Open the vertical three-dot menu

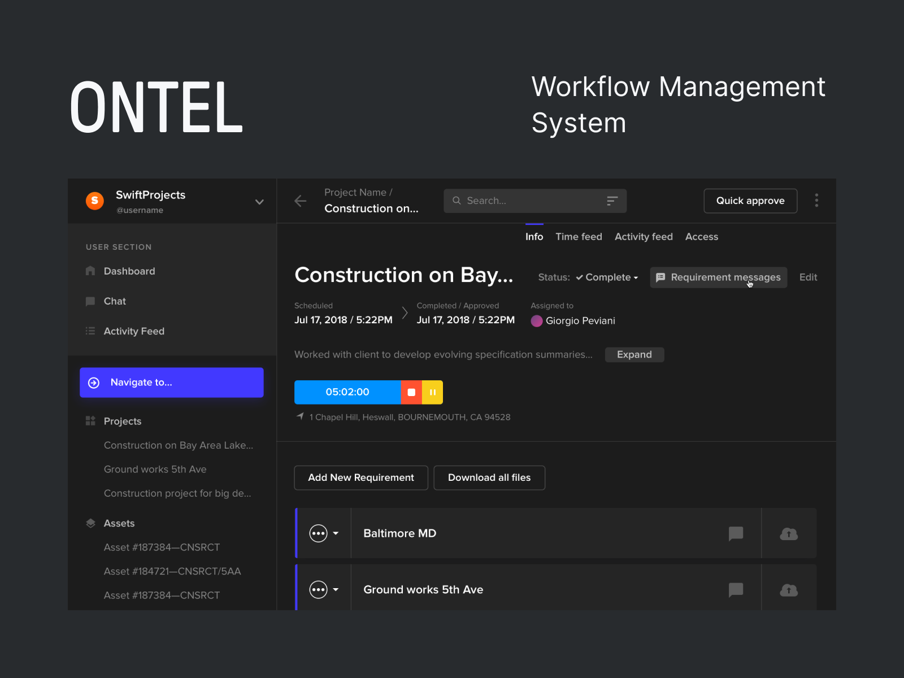pos(816,201)
